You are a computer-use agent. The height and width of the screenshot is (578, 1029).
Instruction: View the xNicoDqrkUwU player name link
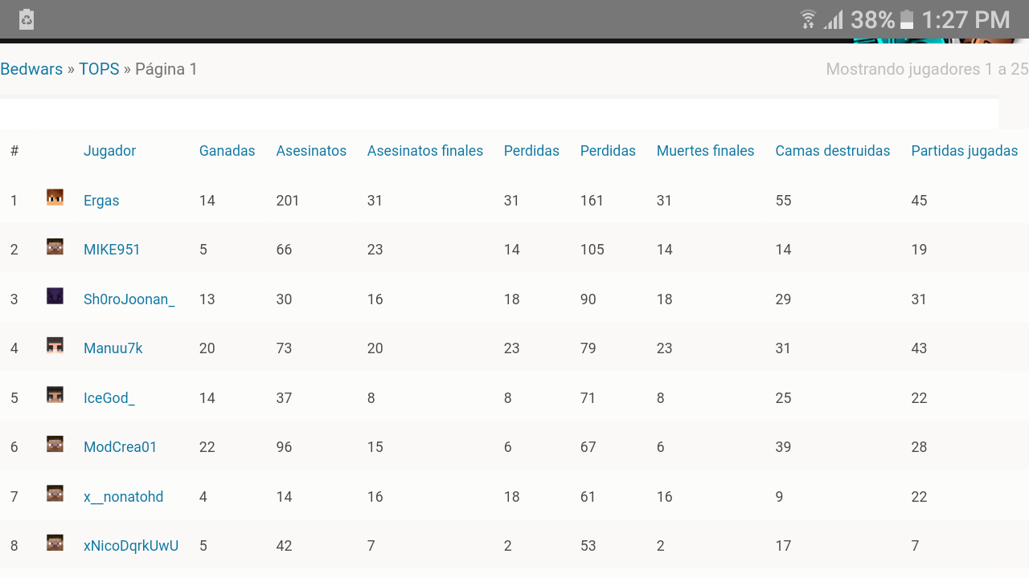click(131, 546)
